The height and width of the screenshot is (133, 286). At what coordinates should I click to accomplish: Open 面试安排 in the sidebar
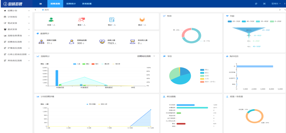(16, 29)
